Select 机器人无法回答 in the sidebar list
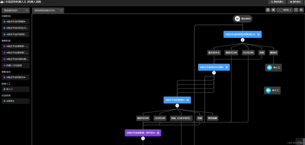The image size is (305, 145). pos(16,65)
